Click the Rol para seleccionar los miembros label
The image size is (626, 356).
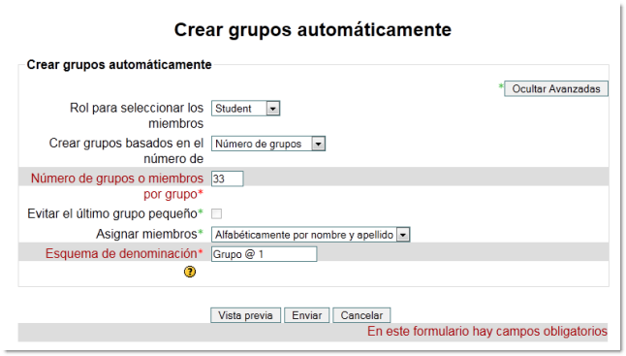click(137, 115)
